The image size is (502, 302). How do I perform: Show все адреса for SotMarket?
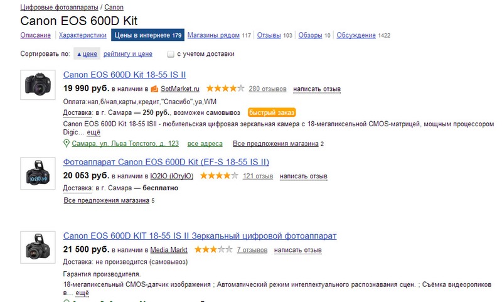[205, 144]
